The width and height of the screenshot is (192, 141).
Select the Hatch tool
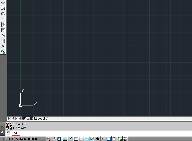coord(3,25)
